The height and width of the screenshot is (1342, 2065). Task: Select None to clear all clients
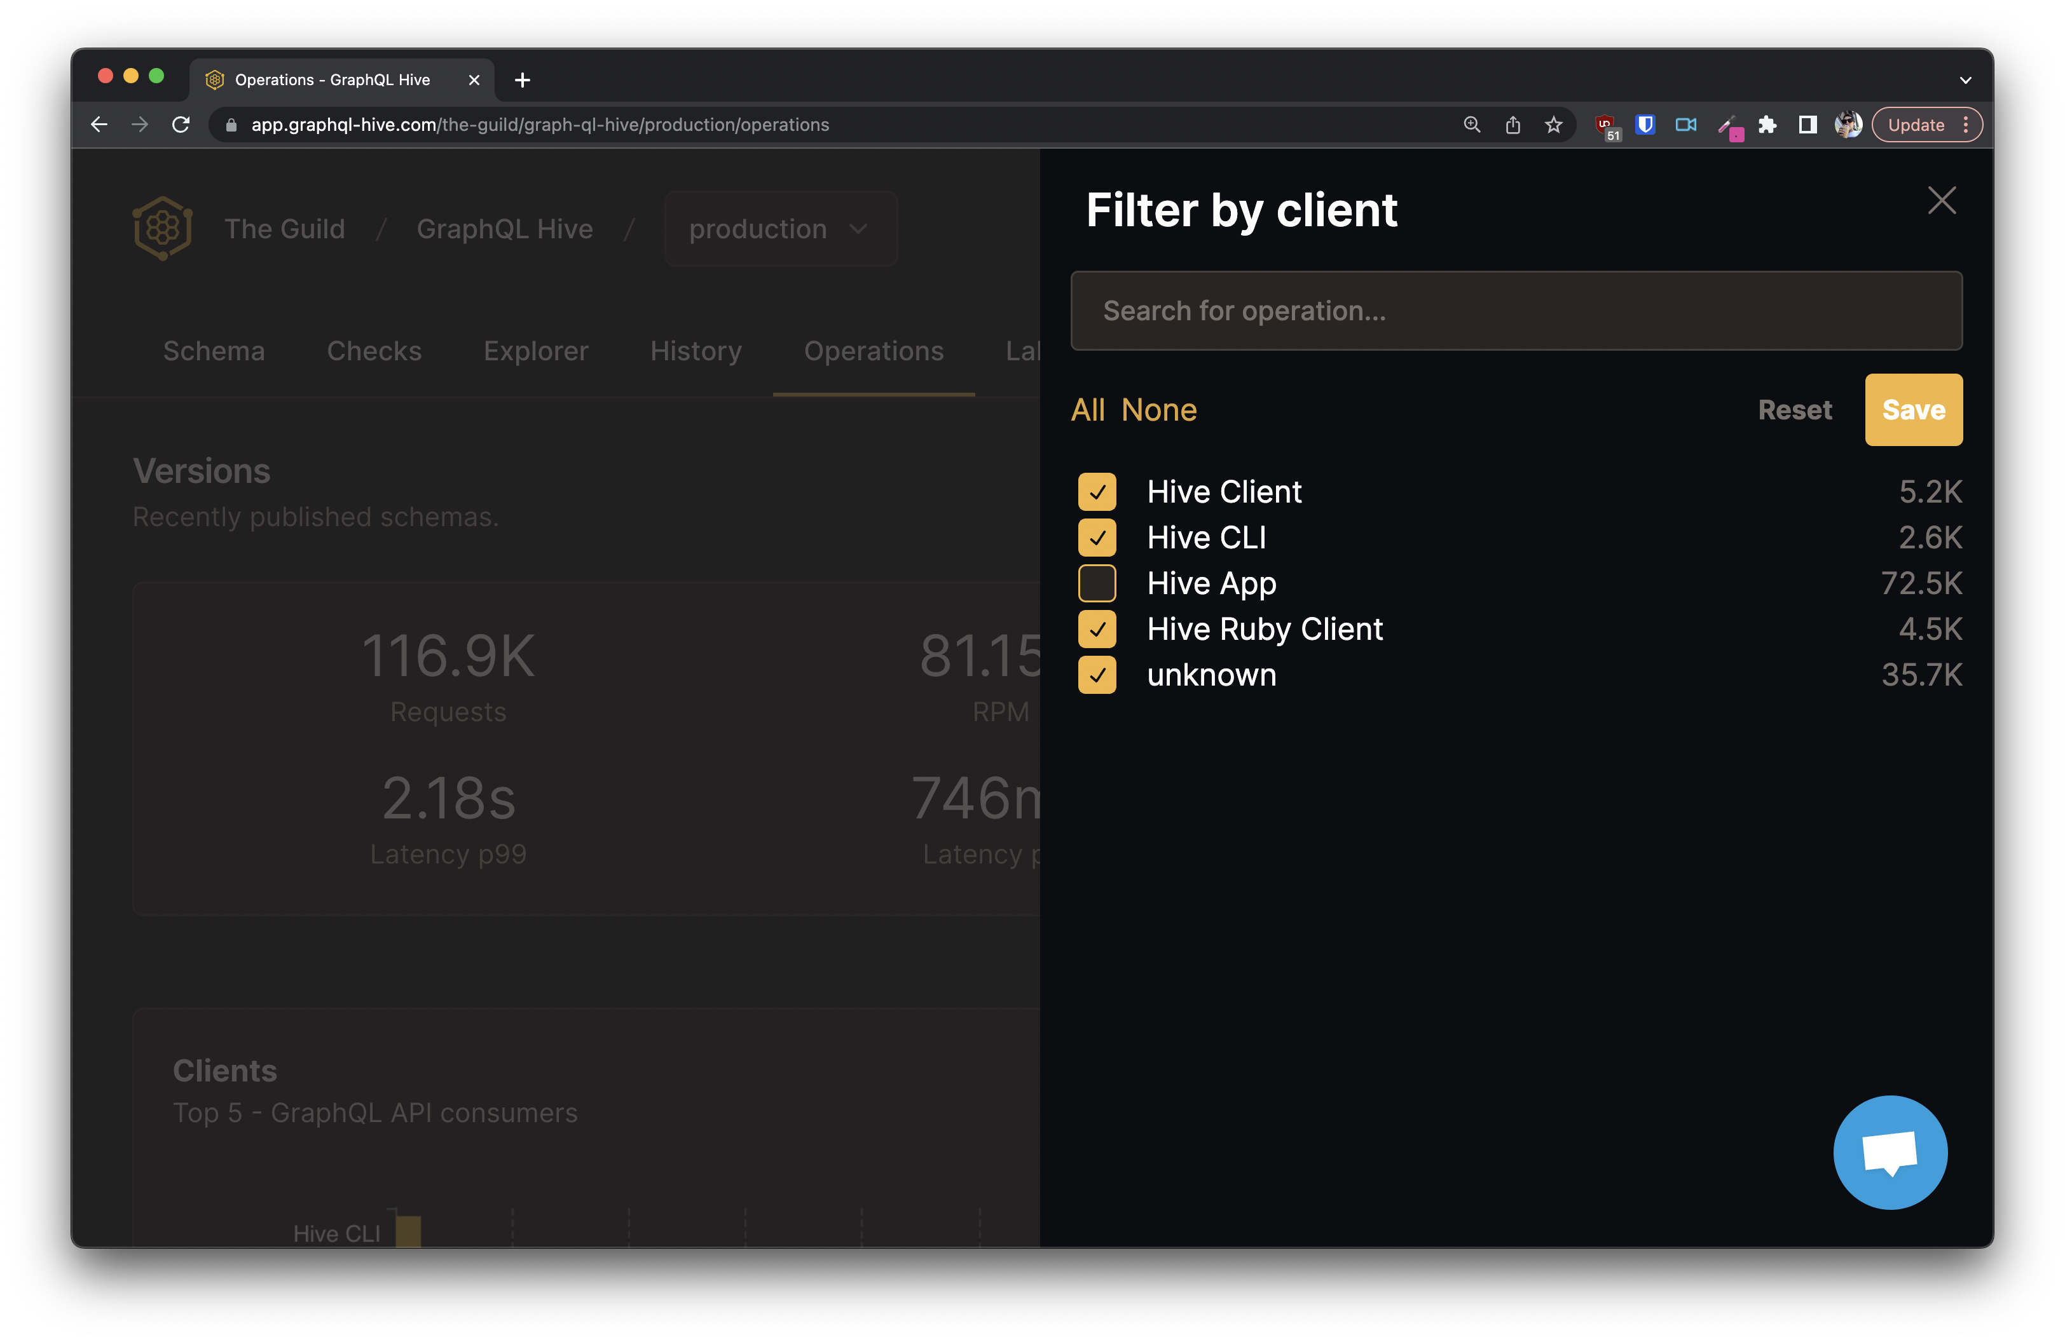pyautogui.click(x=1159, y=409)
